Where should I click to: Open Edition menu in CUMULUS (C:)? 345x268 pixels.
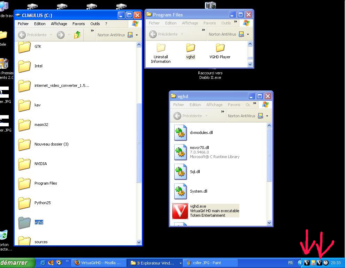[x=40, y=24]
